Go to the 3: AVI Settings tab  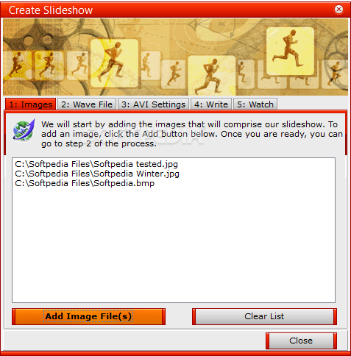tap(153, 104)
